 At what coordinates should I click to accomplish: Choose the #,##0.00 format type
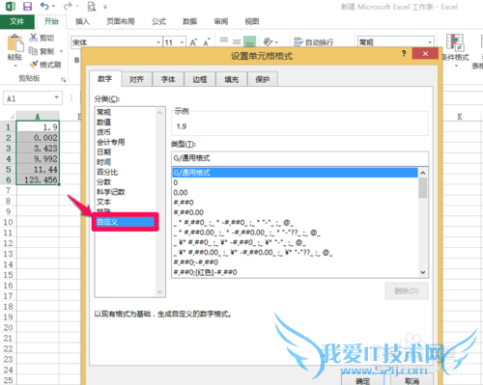[295, 212]
